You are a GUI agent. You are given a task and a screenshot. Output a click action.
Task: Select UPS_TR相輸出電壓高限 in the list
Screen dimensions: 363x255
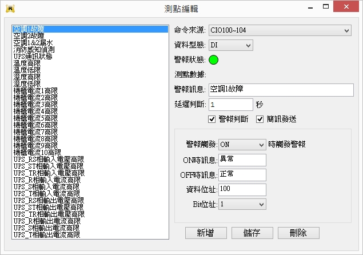[90, 214]
